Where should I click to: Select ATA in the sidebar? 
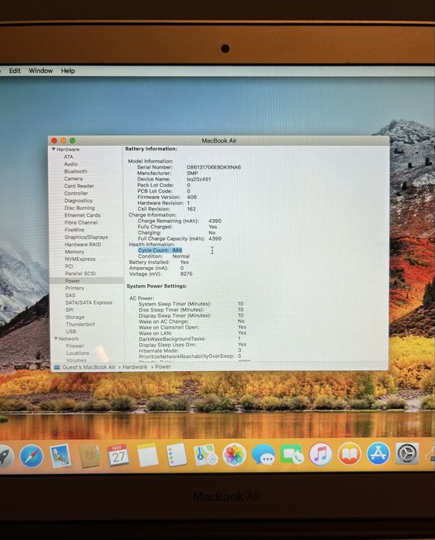click(x=69, y=157)
